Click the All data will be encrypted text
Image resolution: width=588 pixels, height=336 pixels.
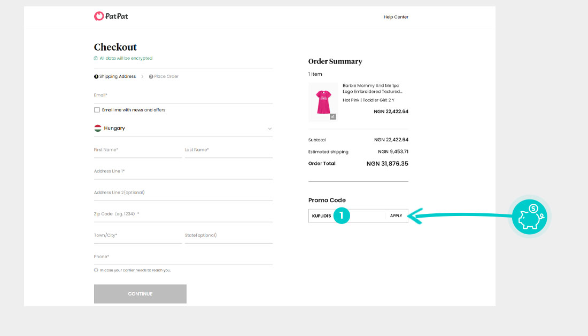coord(126,58)
